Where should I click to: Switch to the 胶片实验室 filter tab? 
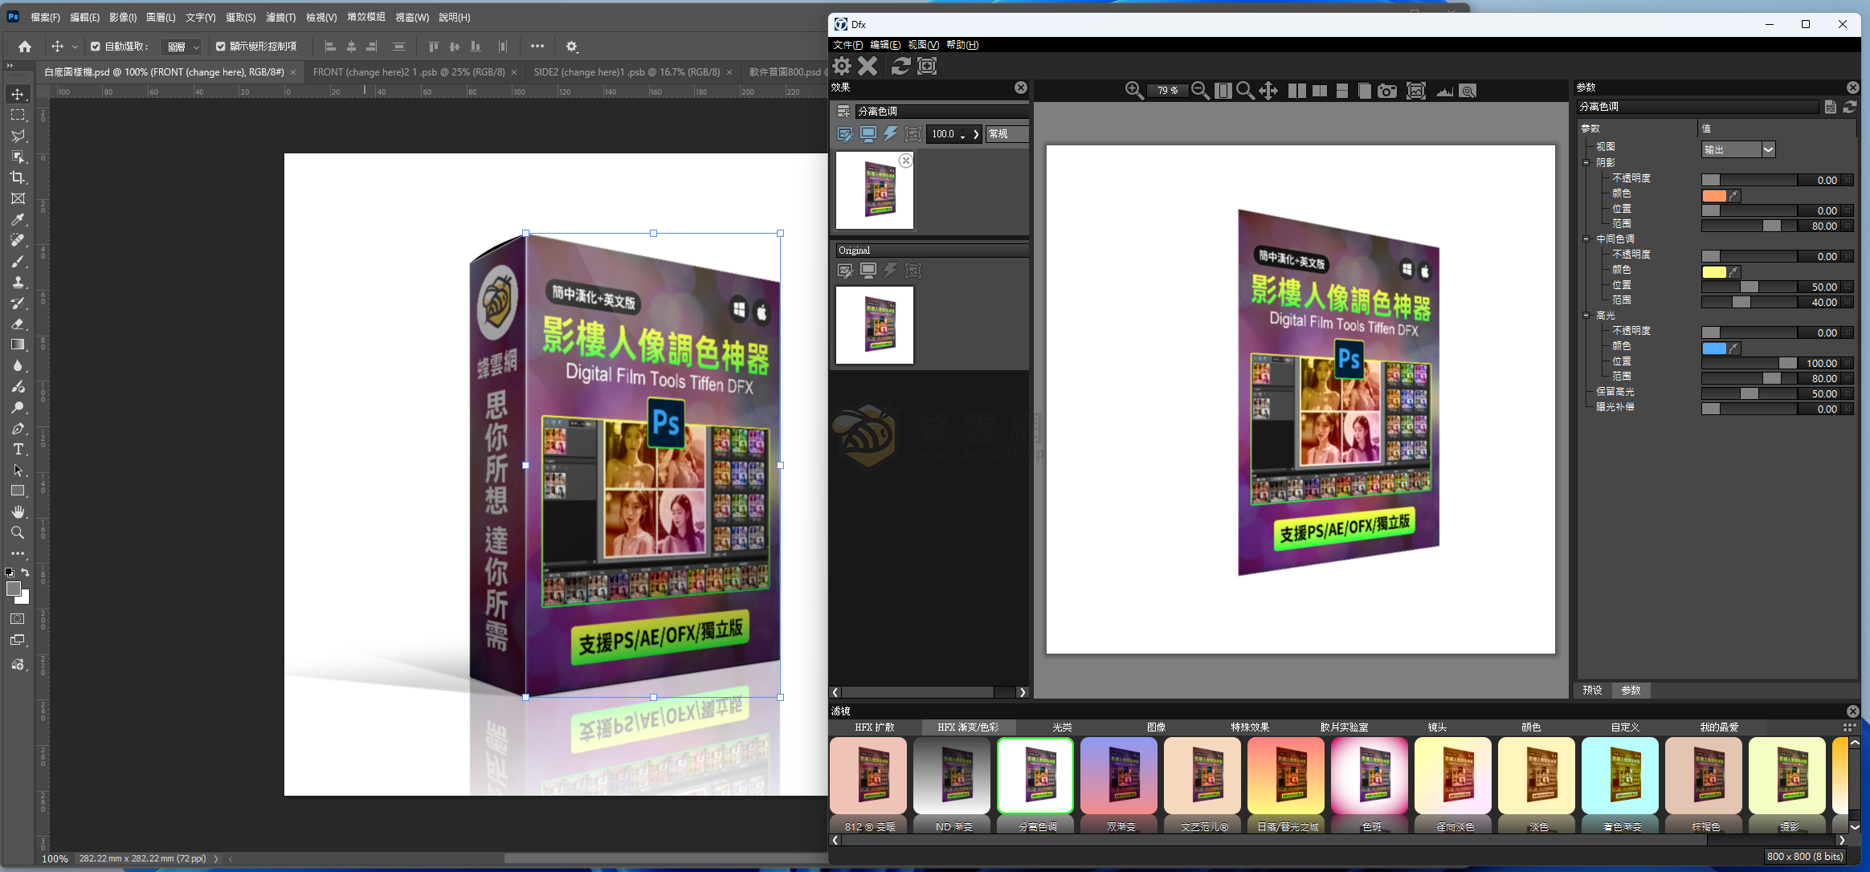(x=1344, y=727)
